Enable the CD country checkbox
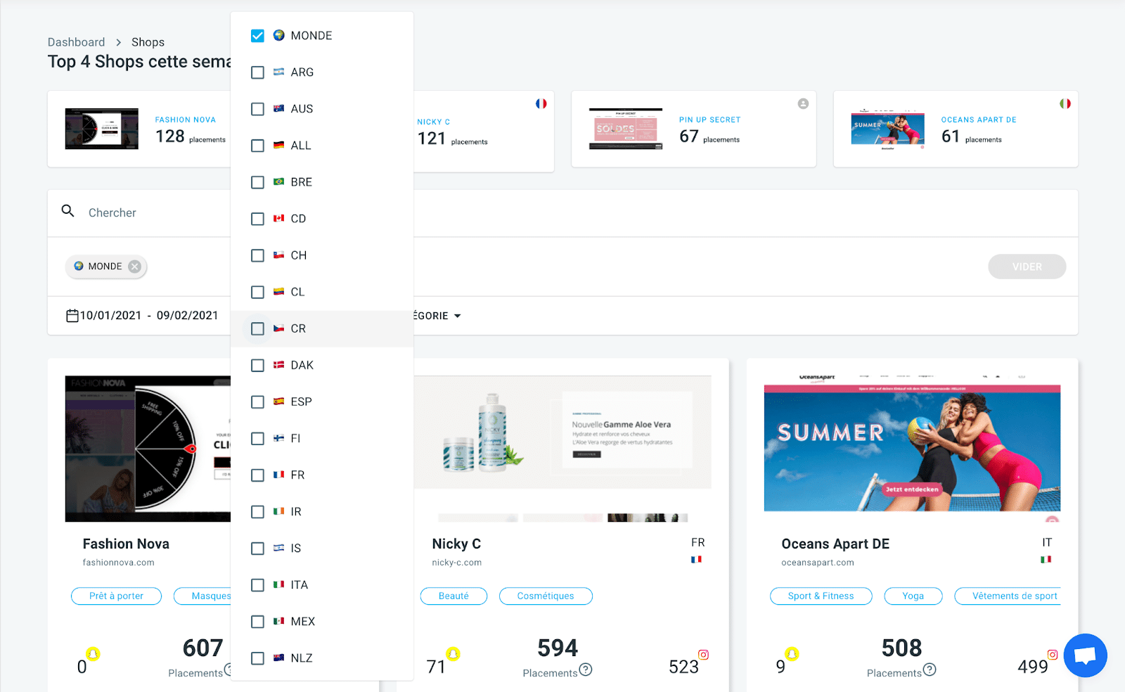Screen dimensions: 1125x692 point(258,219)
